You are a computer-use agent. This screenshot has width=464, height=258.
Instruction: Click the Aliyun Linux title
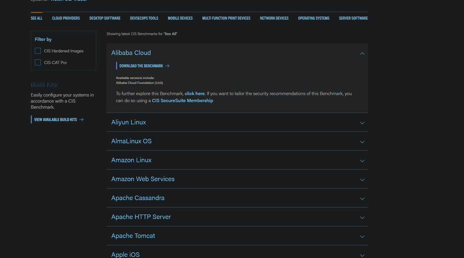click(x=128, y=122)
